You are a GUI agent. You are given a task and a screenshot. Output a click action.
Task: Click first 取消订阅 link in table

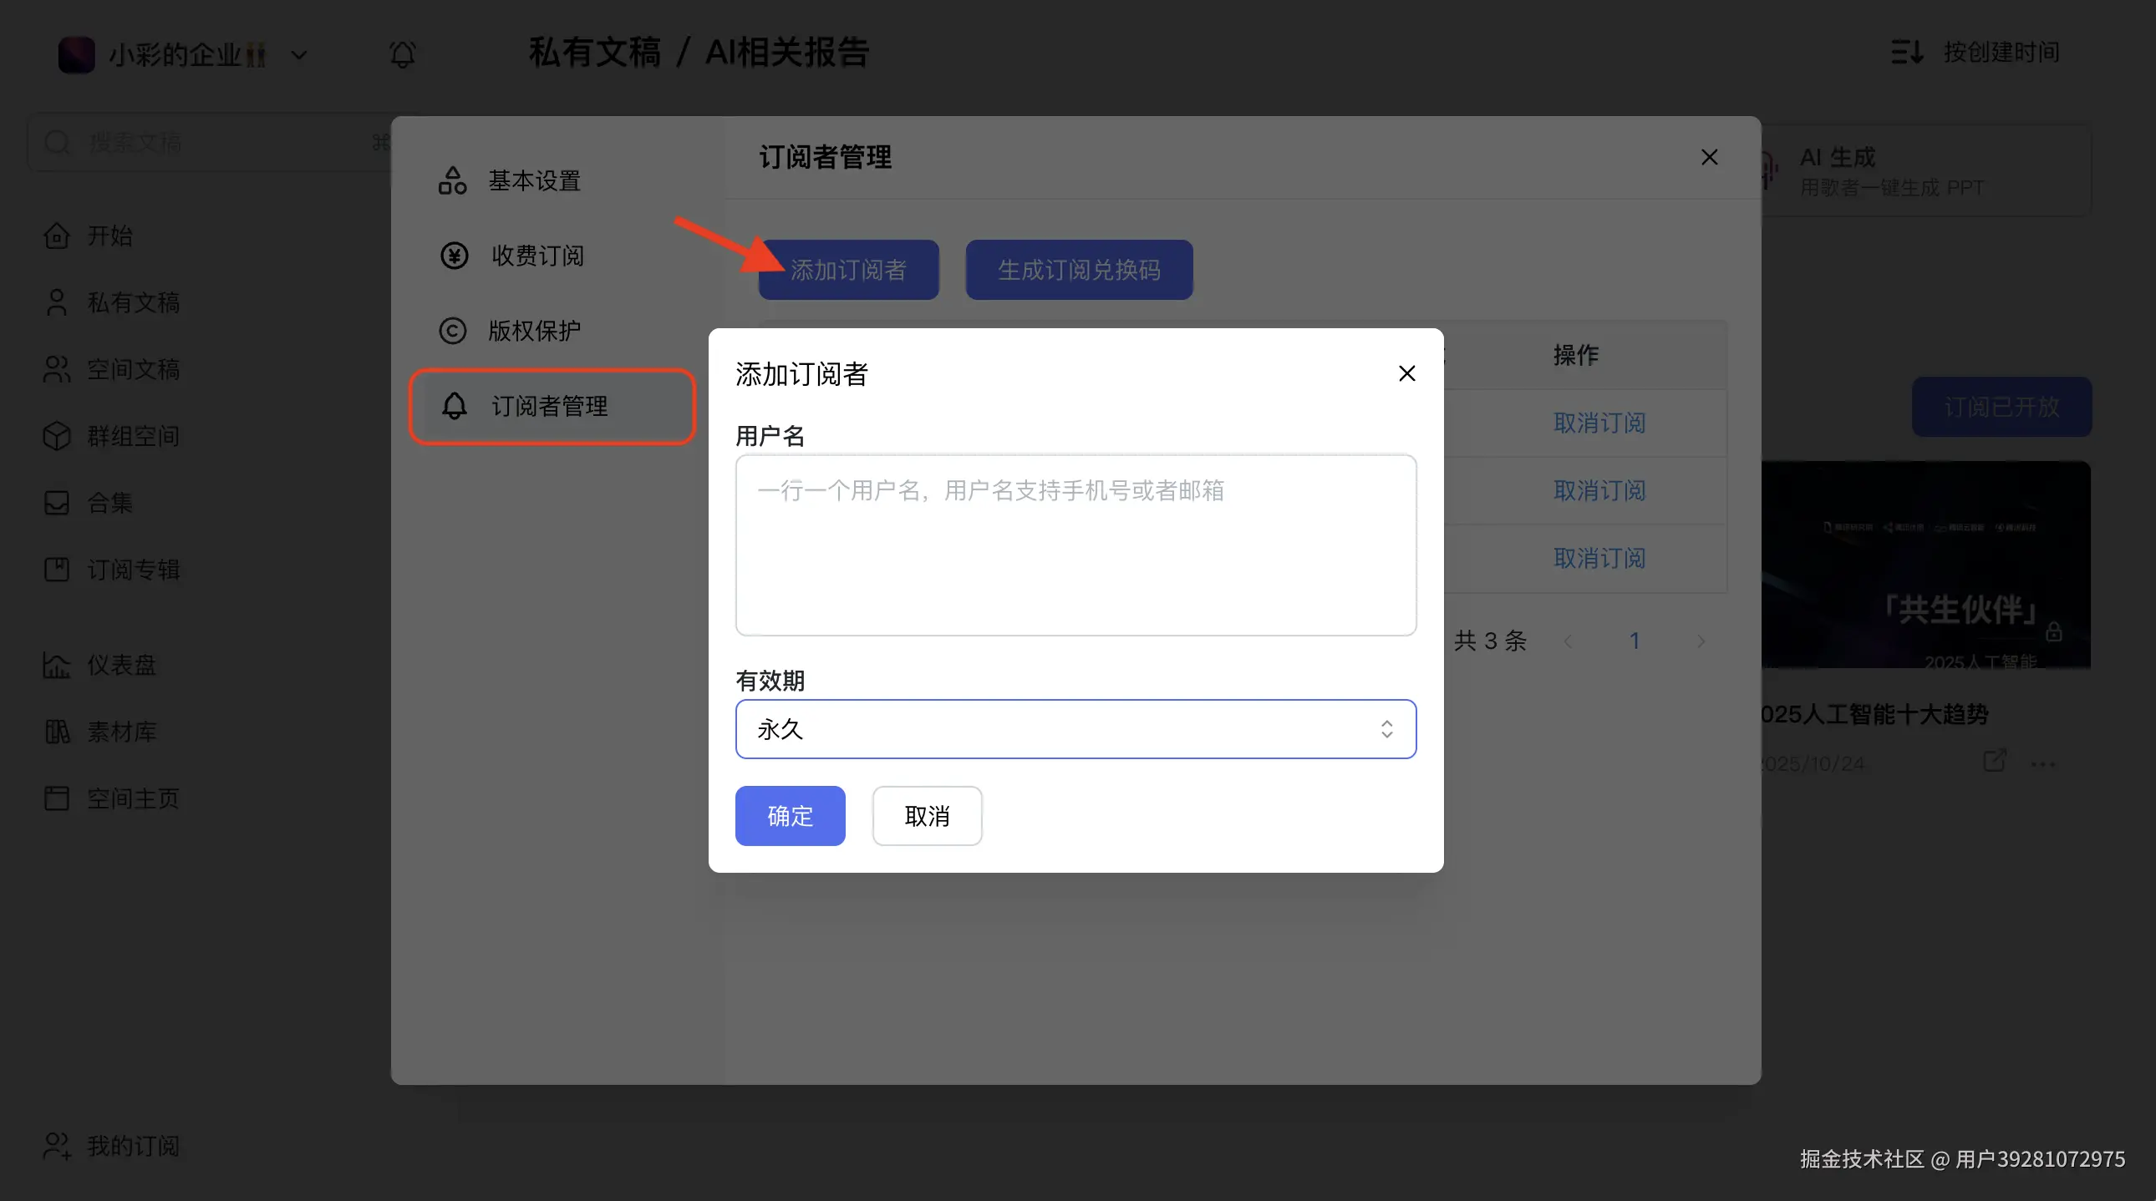pyautogui.click(x=1599, y=423)
